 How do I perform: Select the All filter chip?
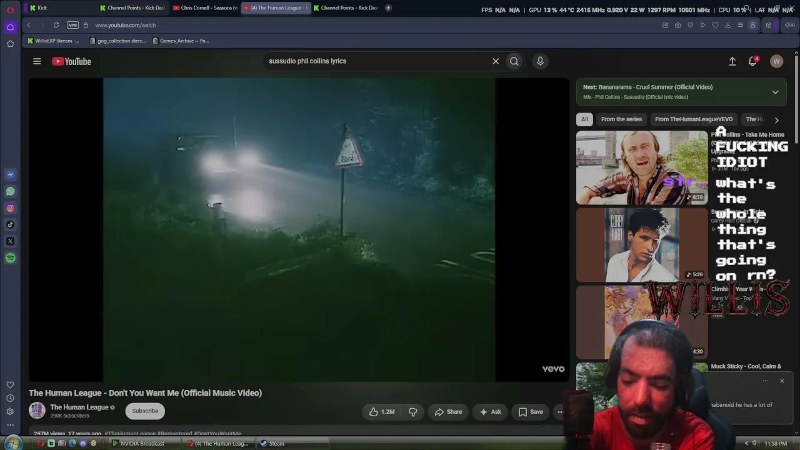(584, 119)
